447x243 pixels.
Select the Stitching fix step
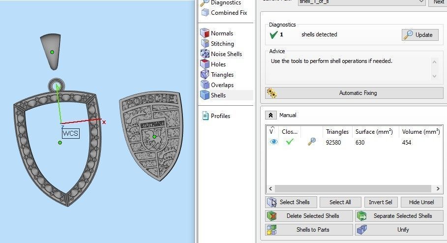(x=217, y=43)
